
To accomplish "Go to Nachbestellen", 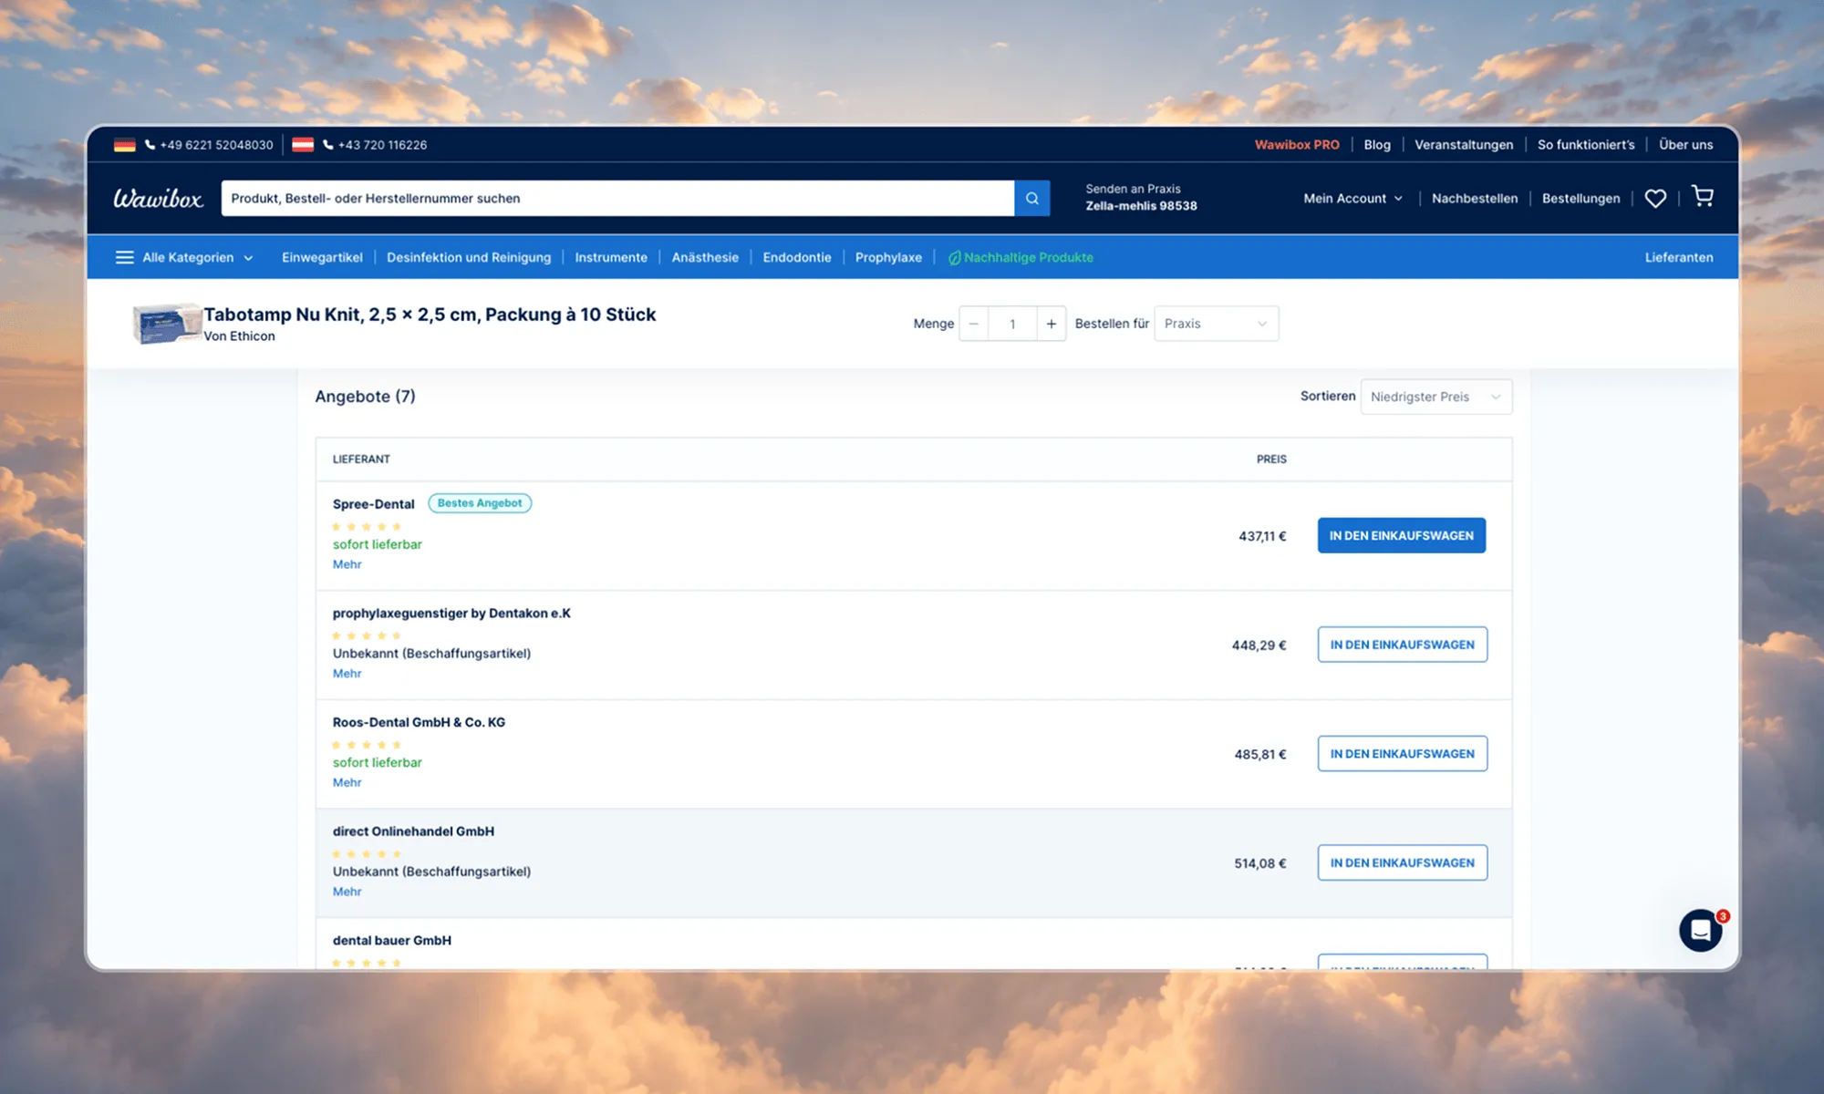I will coord(1475,198).
